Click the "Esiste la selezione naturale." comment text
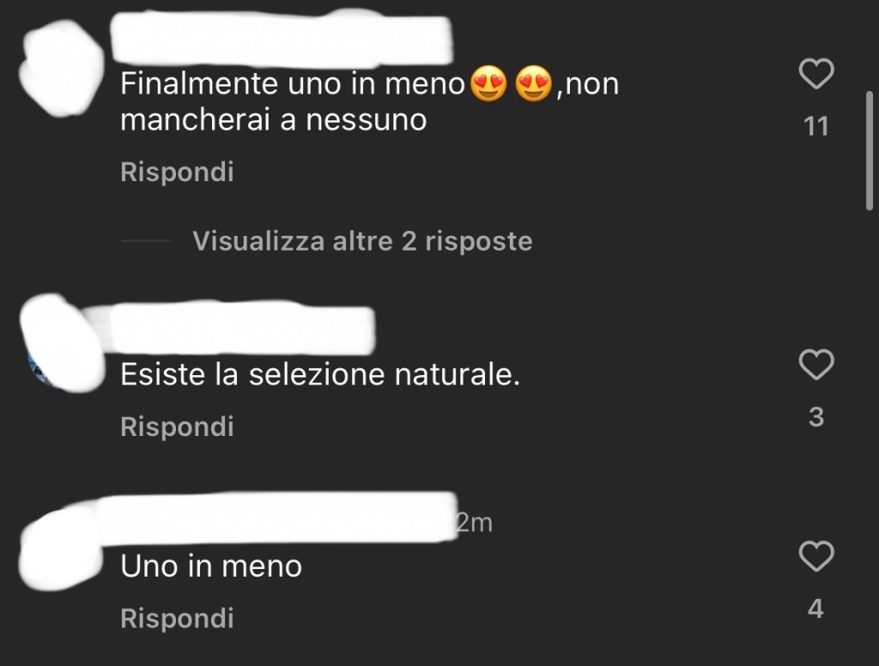Screen dimensions: 879x666 320,374
